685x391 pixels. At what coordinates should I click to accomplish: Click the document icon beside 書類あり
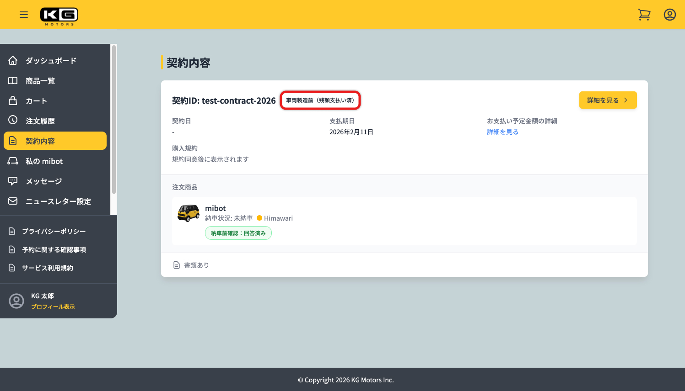176,264
